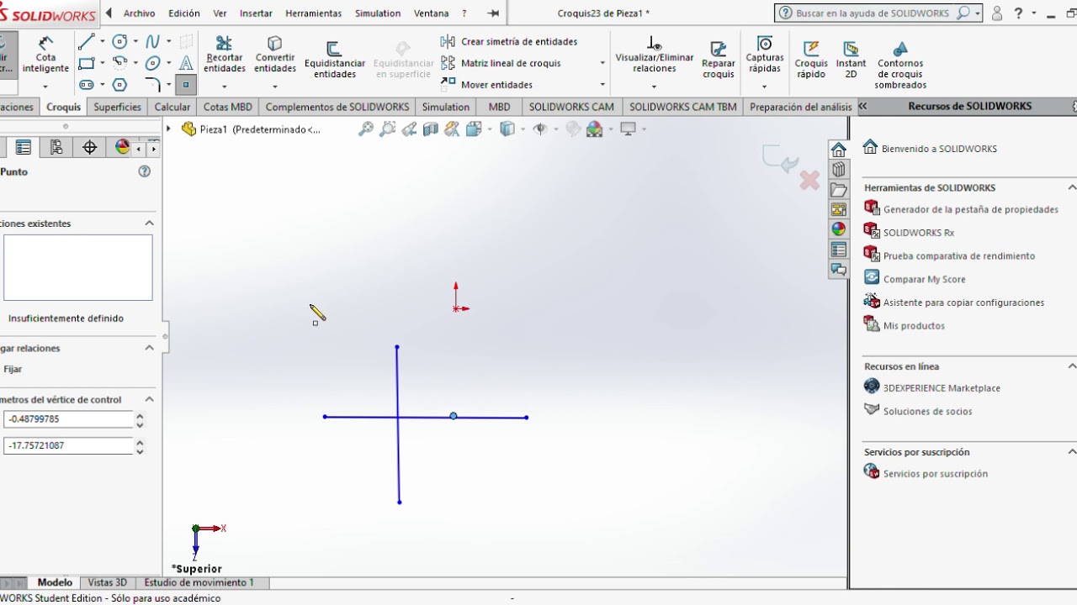Screen dimensions: 1077x605
Task: Open Recortar entidades dropdown arrow
Action: 224,86
